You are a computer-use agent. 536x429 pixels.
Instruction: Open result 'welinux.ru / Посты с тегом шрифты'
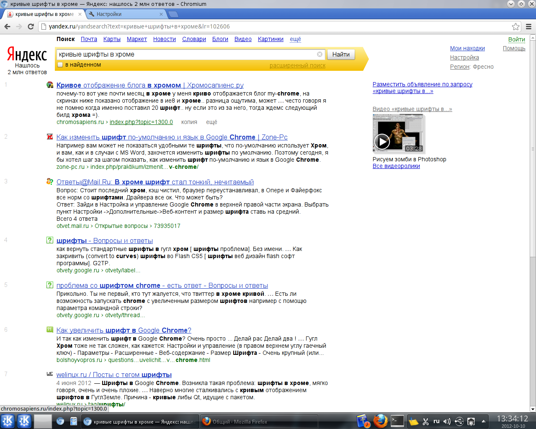[114, 375]
